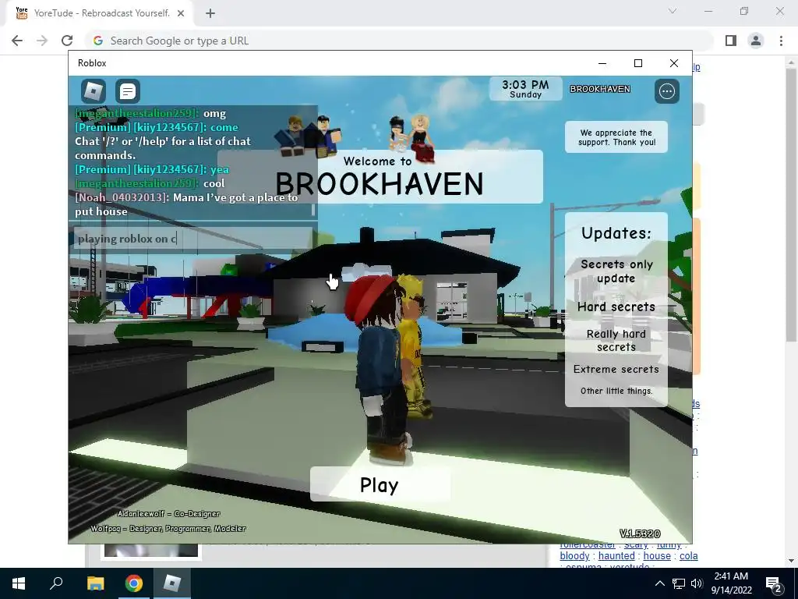Open Chrome side panel icon

pos(731,41)
